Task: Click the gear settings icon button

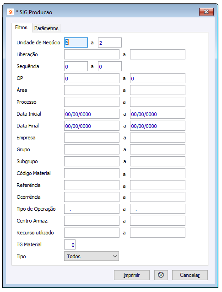Action: (161, 275)
